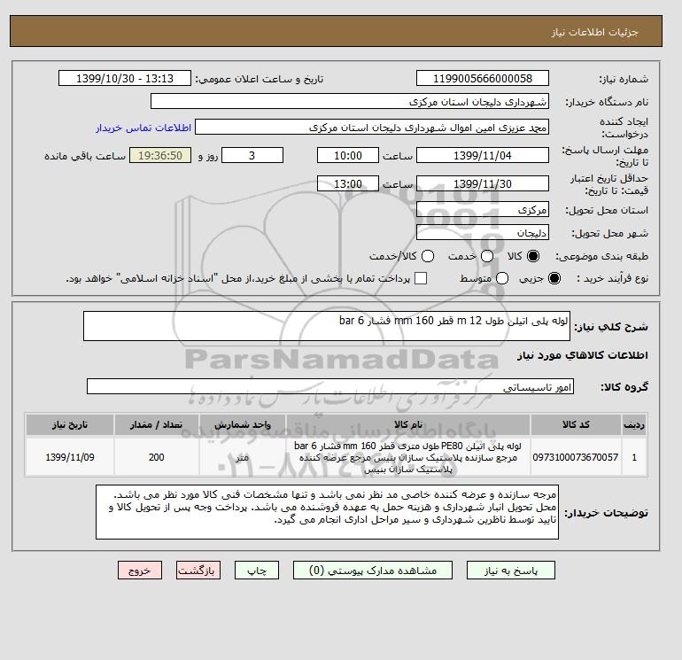This screenshot has width=682, height=660.
Task: Select the خدمت radio button
Action: click(487, 256)
